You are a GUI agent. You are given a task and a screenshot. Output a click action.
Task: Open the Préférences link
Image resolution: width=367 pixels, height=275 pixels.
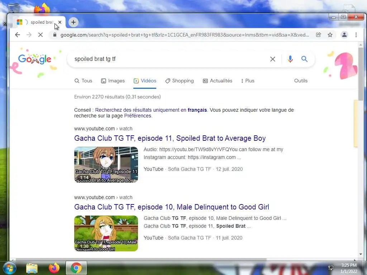point(138,116)
